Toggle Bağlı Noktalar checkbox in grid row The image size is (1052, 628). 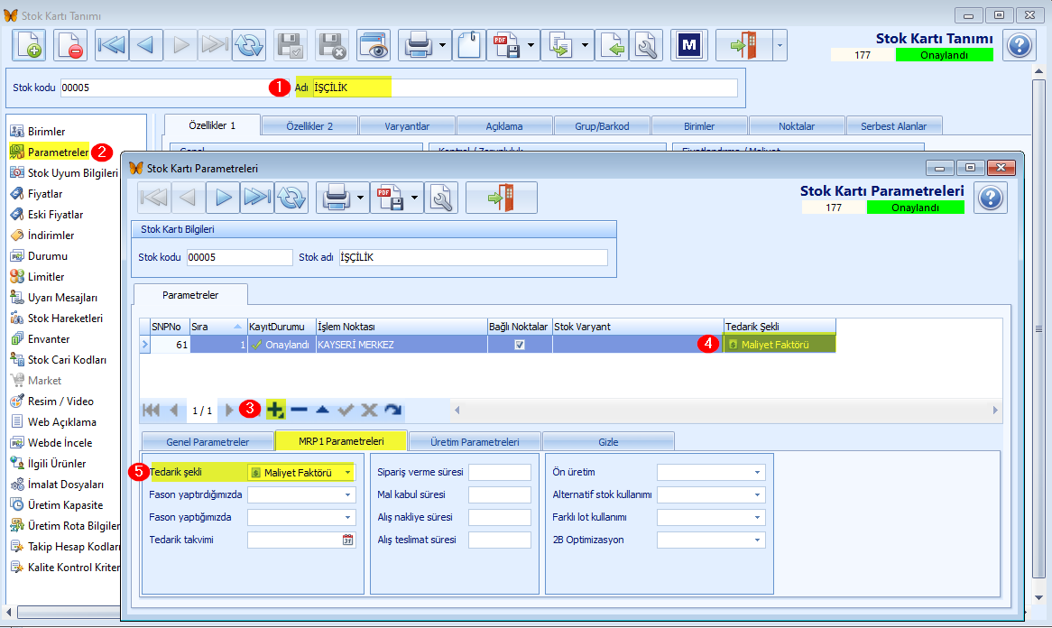coord(520,344)
